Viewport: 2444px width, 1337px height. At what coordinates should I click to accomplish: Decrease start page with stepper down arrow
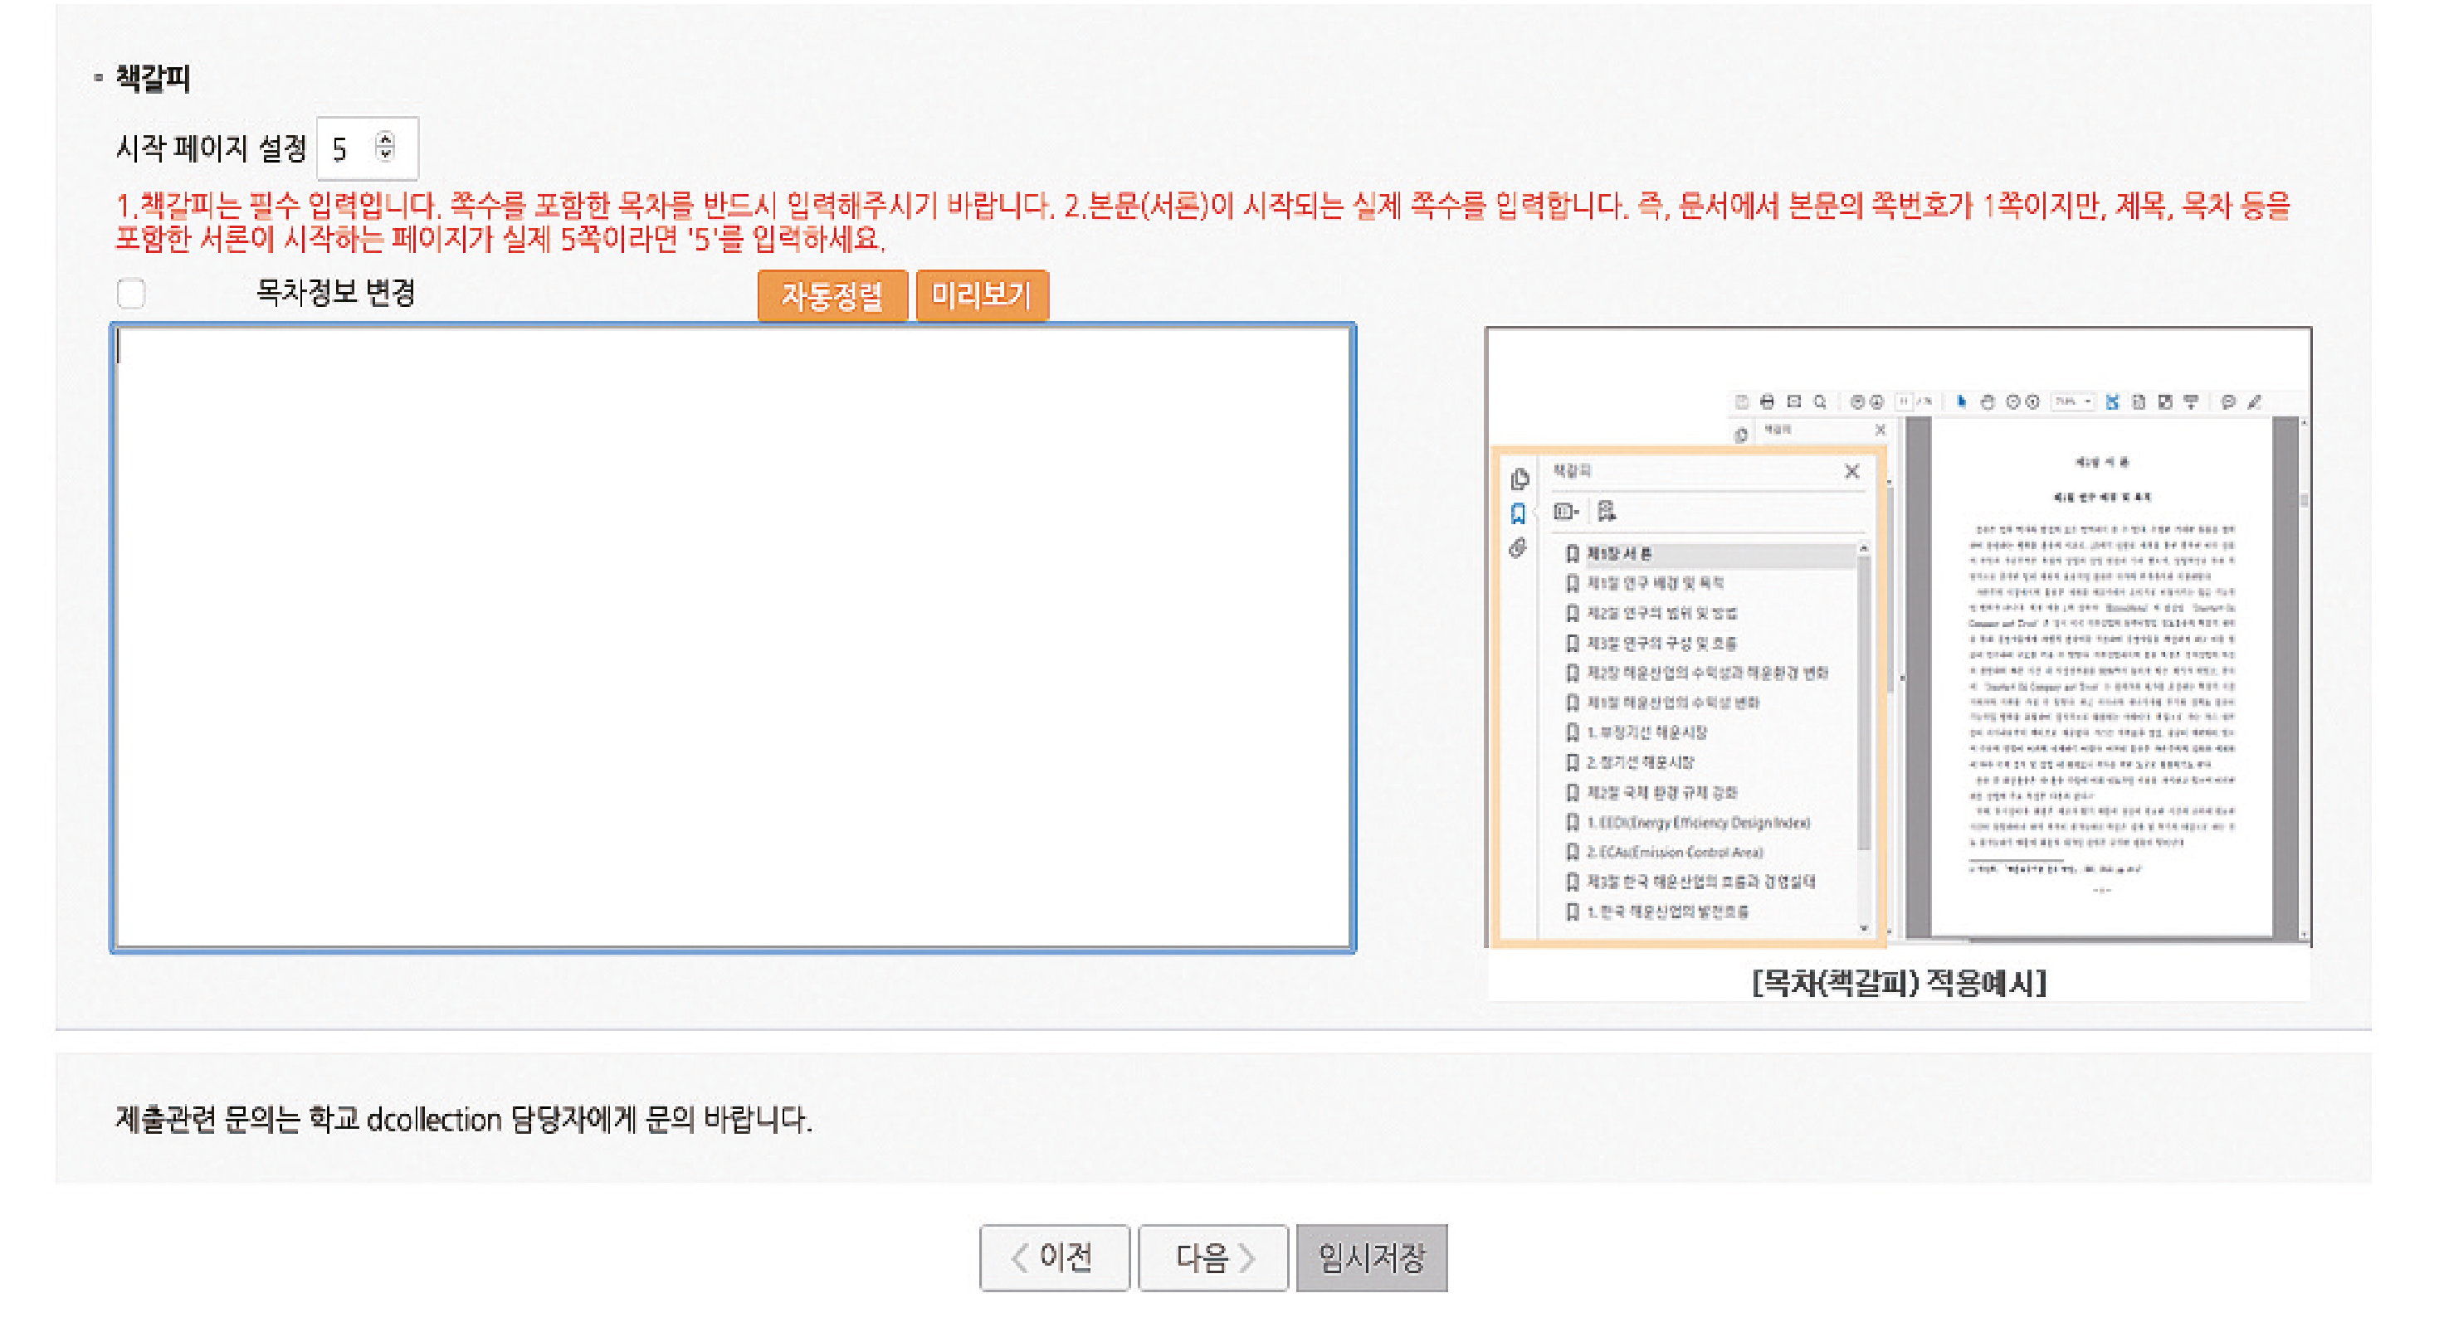point(385,153)
